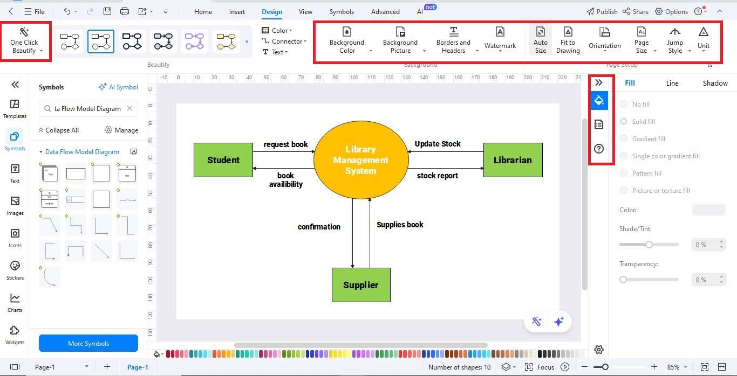
Task: Select Picture or texture fill option
Action: tap(624, 191)
